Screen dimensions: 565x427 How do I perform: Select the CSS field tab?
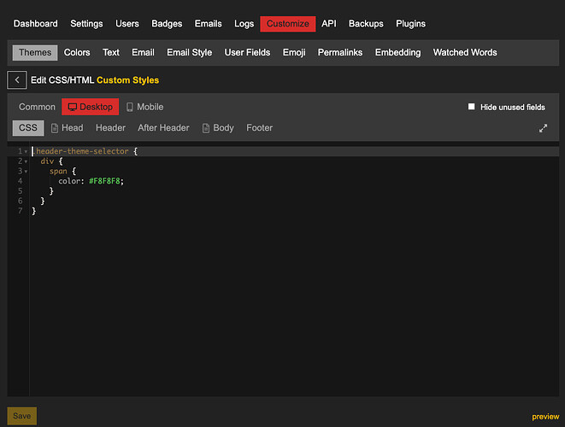tap(28, 128)
